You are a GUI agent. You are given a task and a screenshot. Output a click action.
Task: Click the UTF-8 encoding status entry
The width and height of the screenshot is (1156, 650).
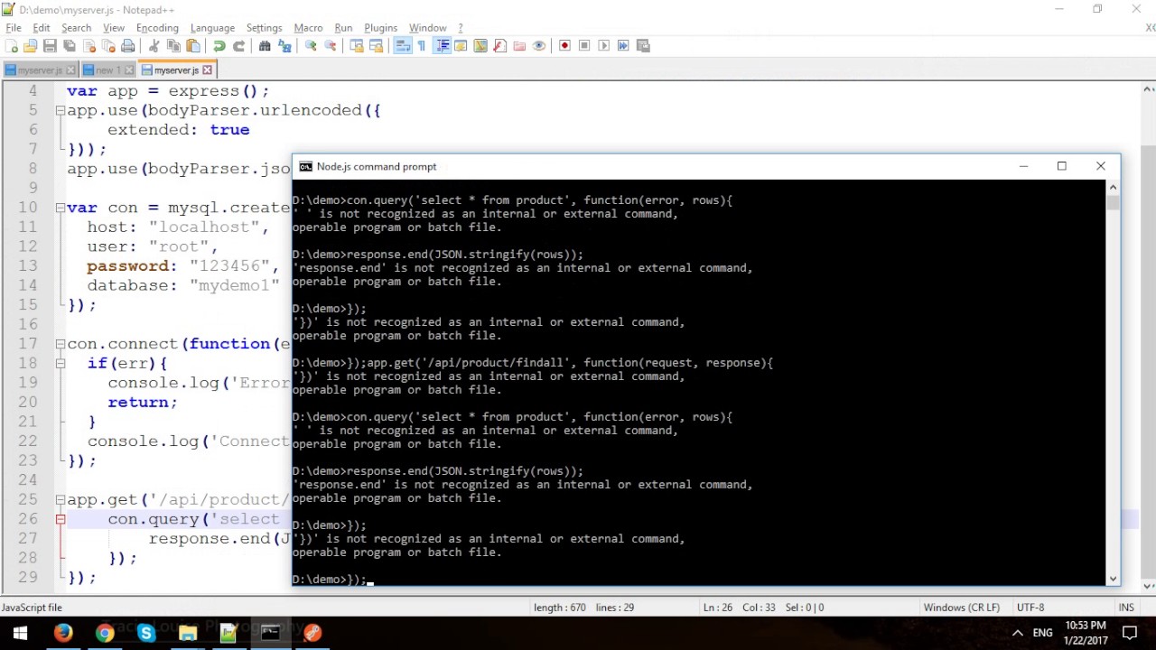pyautogui.click(x=1030, y=608)
